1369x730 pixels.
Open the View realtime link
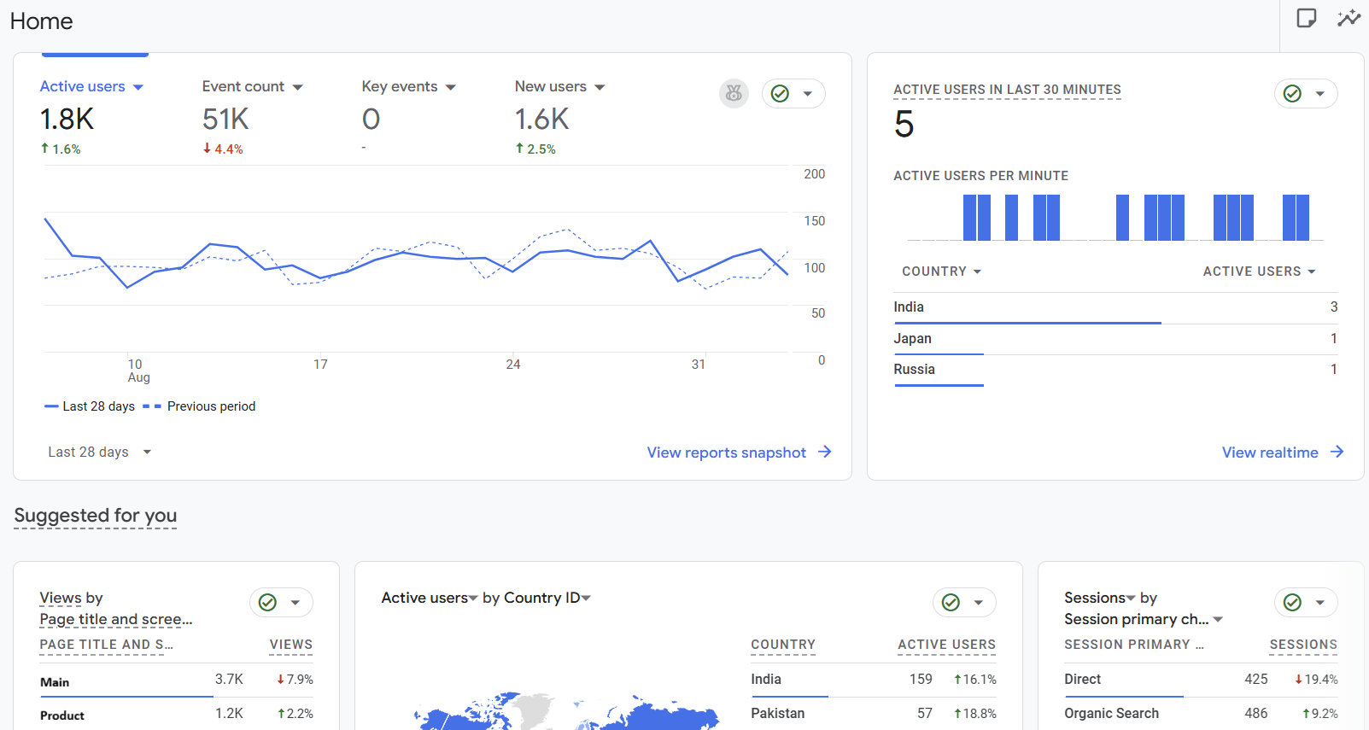(1270, 453)
